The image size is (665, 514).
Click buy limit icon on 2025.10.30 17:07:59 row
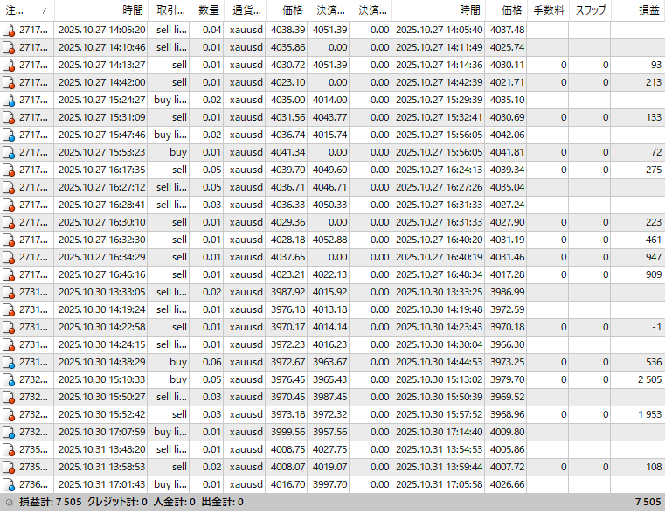click(9, 432)
